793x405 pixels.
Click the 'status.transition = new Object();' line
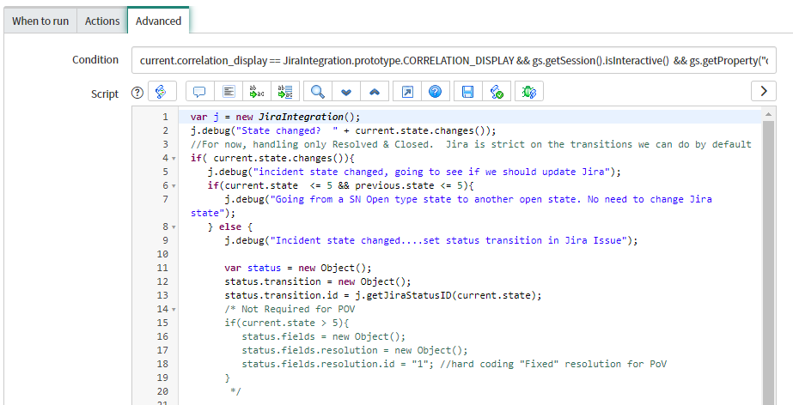click(318, 281)
